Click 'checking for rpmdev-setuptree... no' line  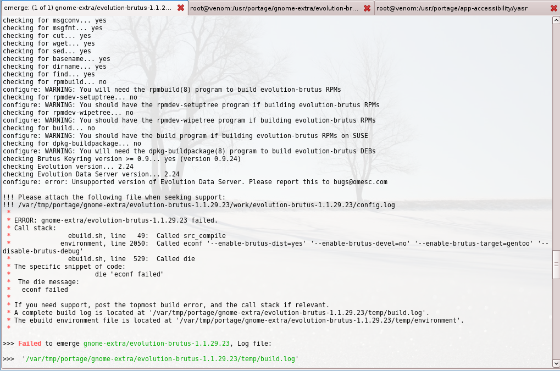pos(70,97)
